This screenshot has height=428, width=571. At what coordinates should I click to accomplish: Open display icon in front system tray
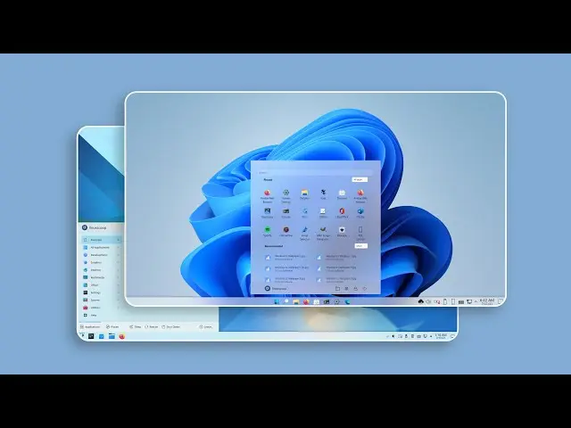point(469,301)
